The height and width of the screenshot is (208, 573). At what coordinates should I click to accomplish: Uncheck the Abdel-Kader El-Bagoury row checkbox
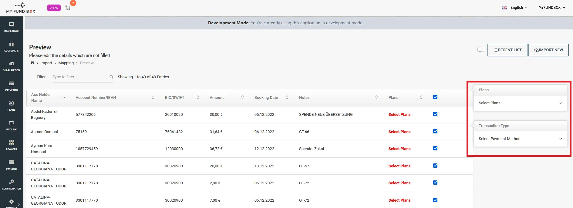click(x=435, y=114)
